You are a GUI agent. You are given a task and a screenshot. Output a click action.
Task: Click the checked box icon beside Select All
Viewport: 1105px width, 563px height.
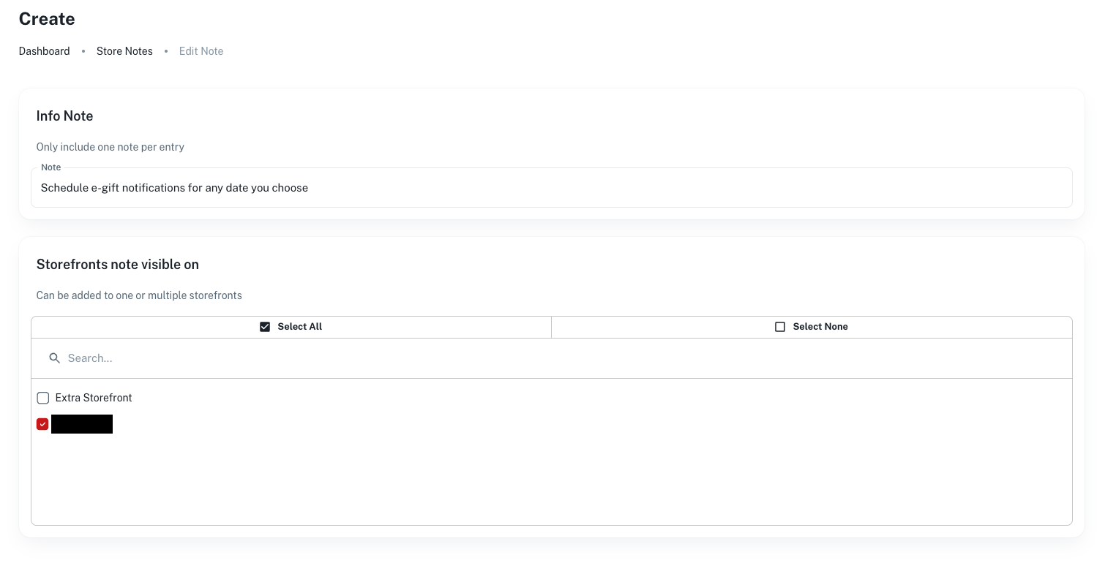pyautogui.click(x=265, y=327)
